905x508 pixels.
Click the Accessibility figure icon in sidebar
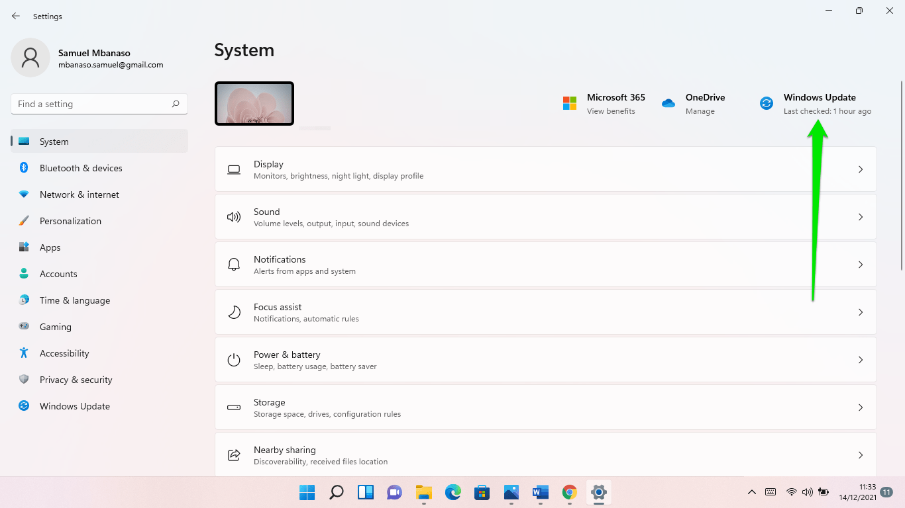coord(24,353)
